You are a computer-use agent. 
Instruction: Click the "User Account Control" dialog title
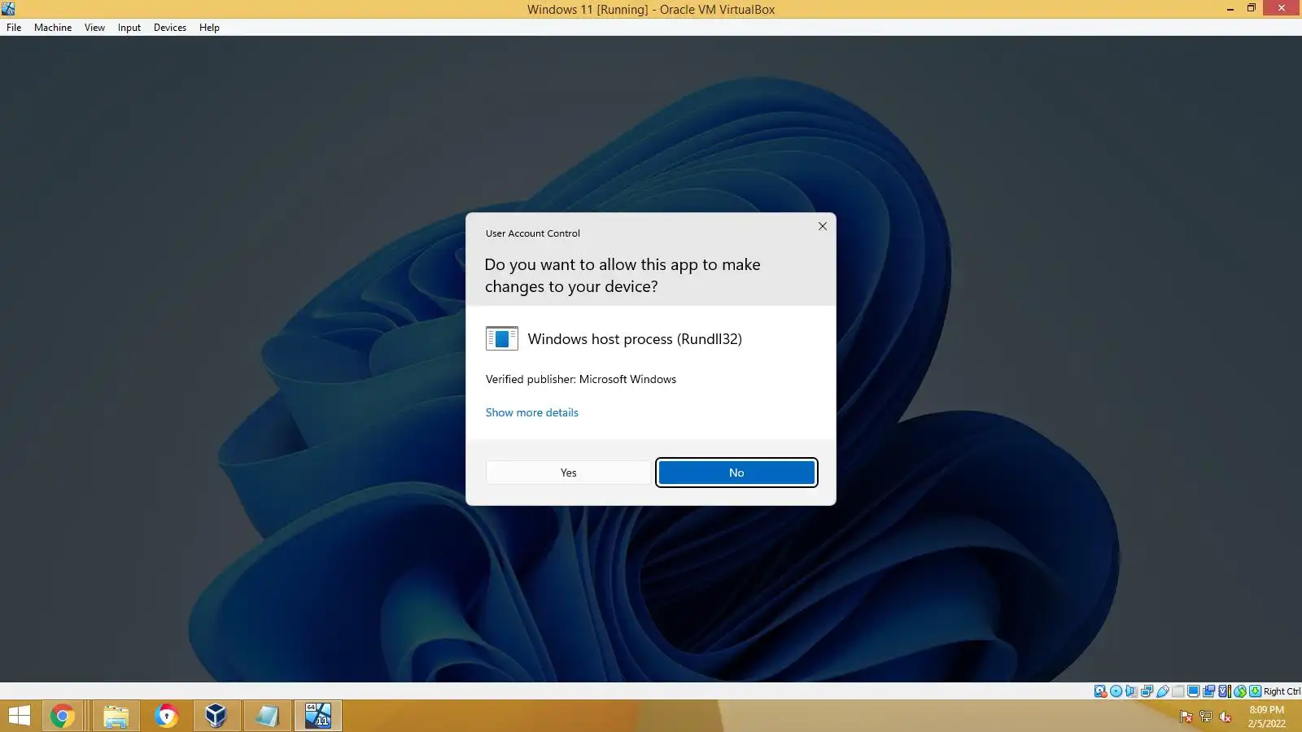click(x=533, y=233)
